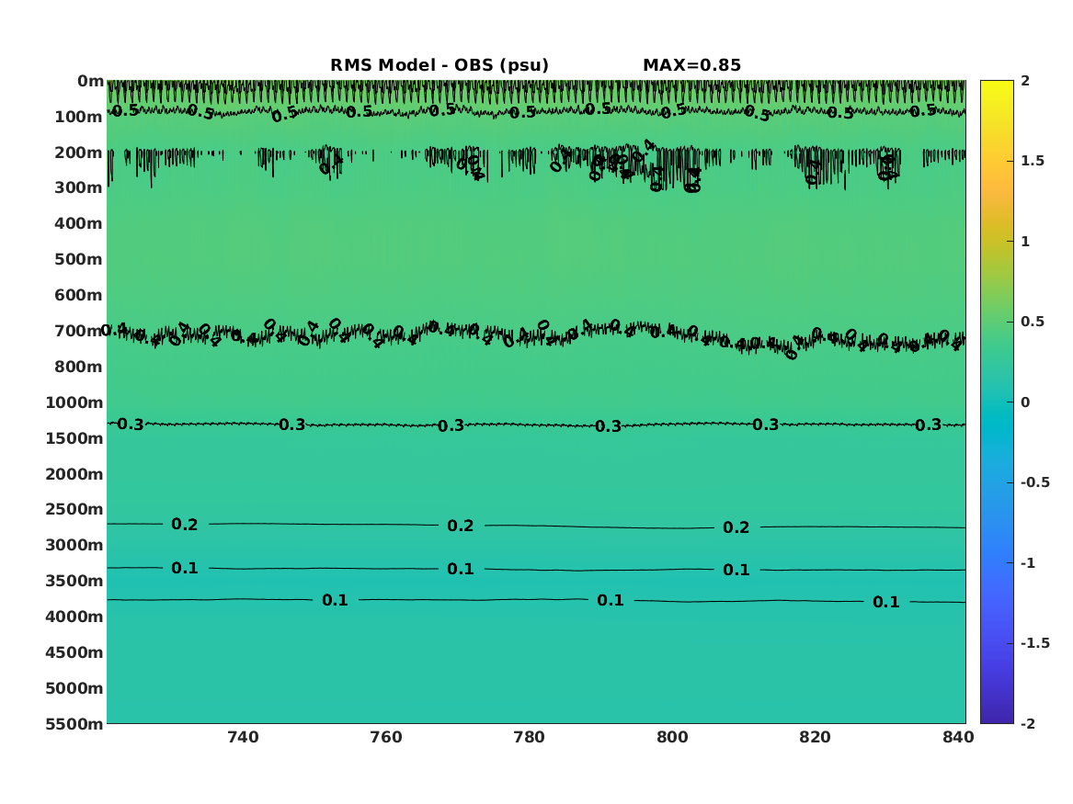This screenshot has height=804, width=1073.
Task: Click the '400m' depth axis label
Action: tap(79, 223)
